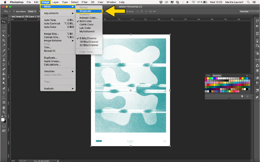Open the Filter menu
Screen dimensions: 260x162
(x=85, y=2)
